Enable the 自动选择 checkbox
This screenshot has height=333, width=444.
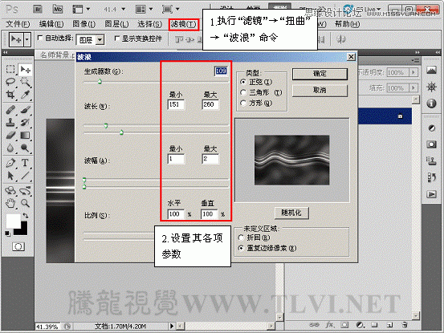(40, 38)
